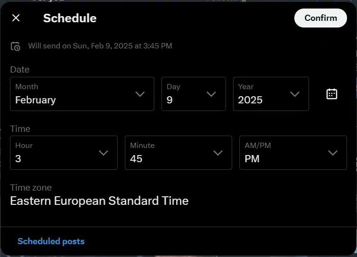This screenshot has width=357, height=257.
Task: Open the Minute dropdown showing 45
Action: pyautogui.click(x=178, y=153)
